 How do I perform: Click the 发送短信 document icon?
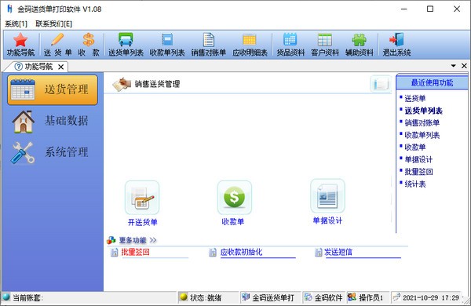319,252
